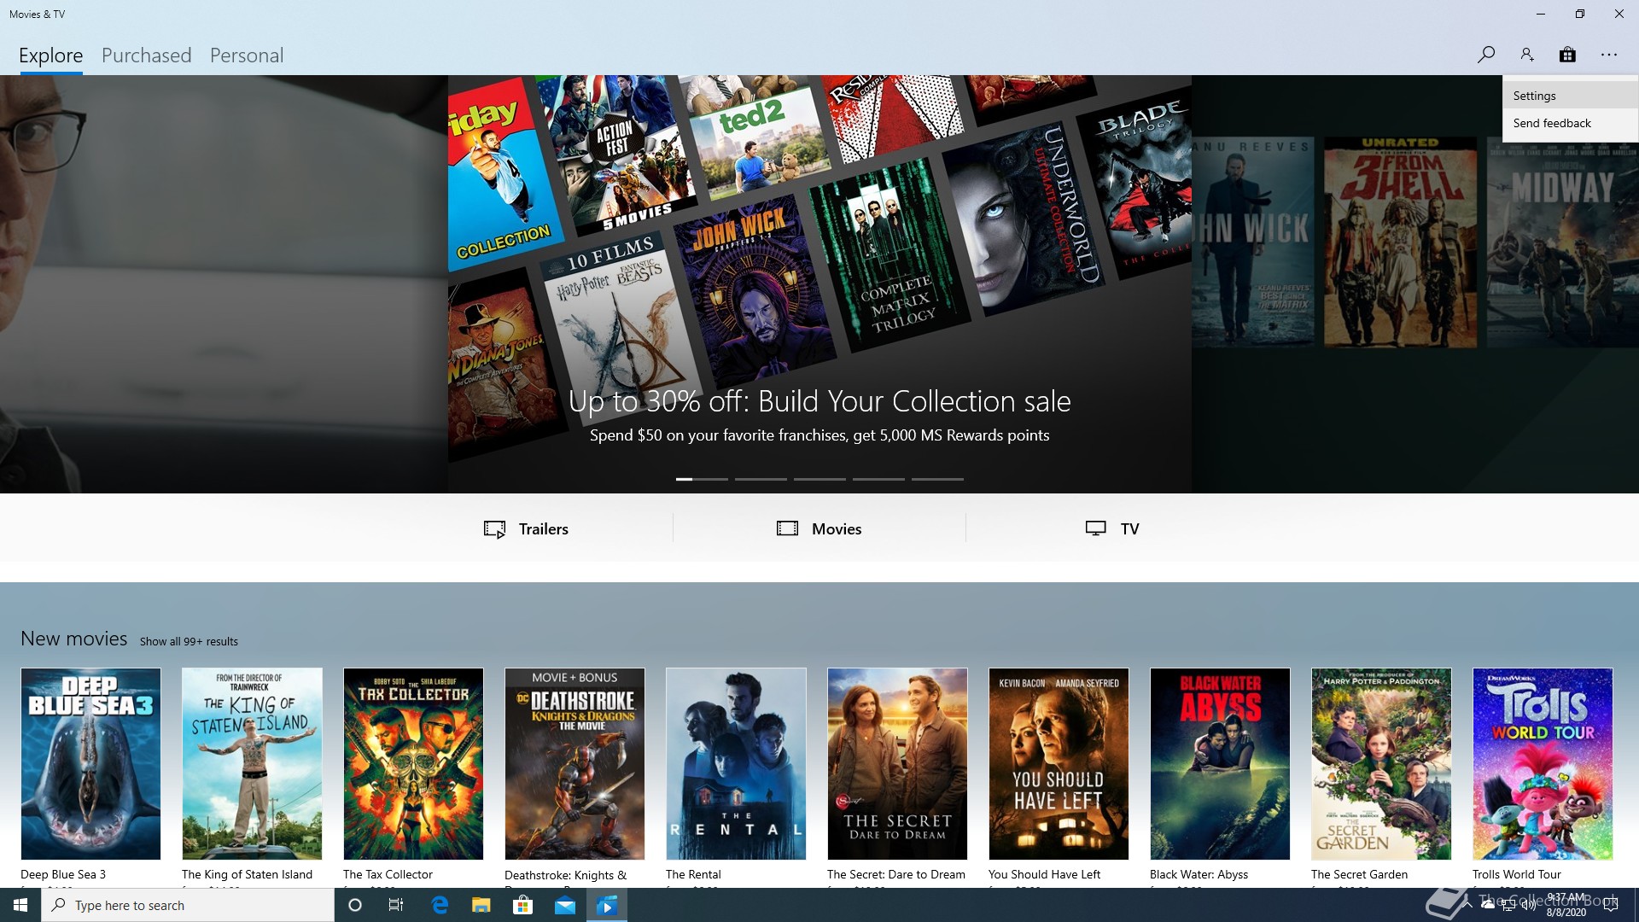The width and height of the screenshot is (1639, 922).
Task: Switch to the Explore tab
Action: pyautogui.click(x=51, y=55)
